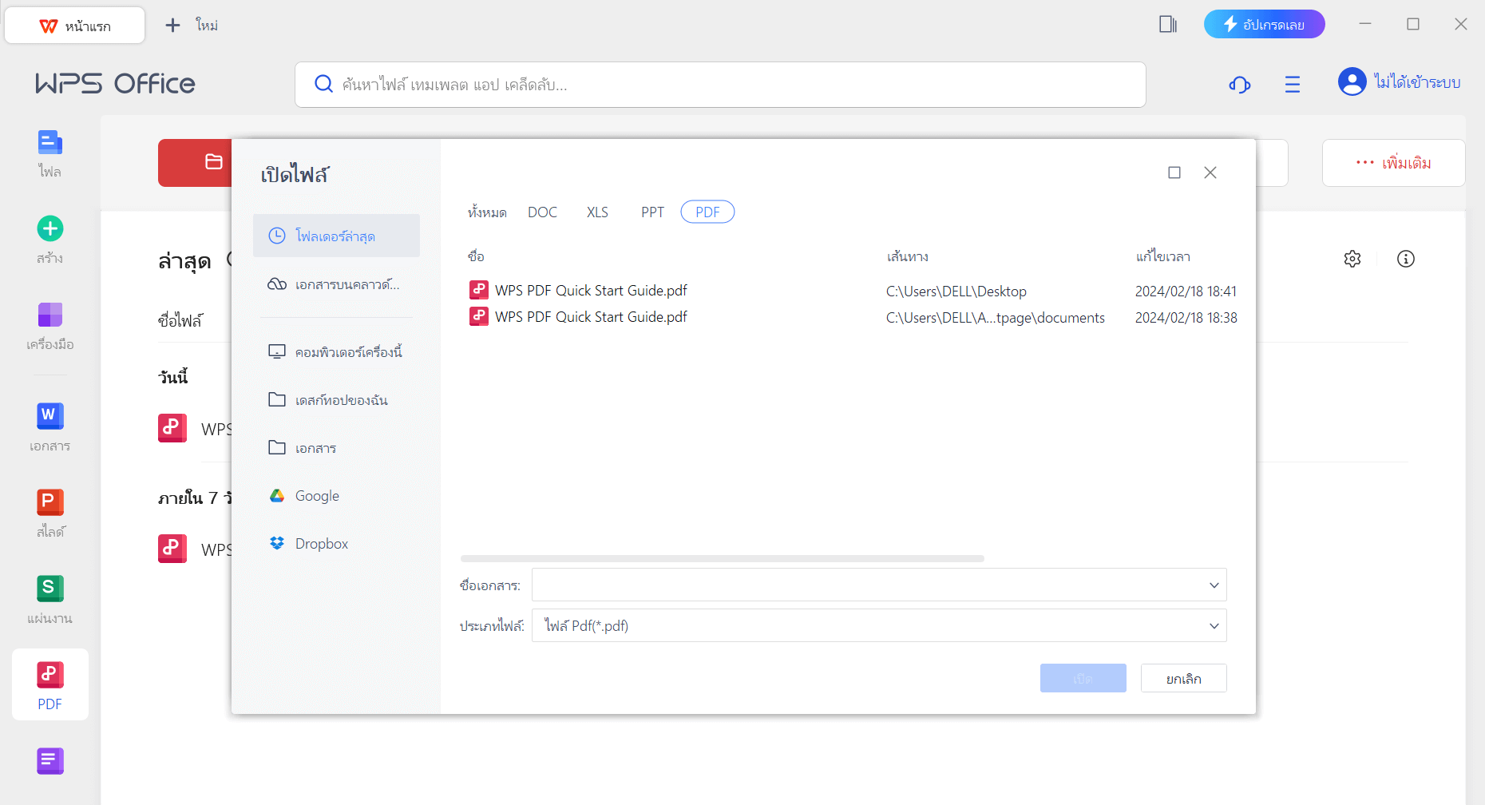1485x805 pixels.
Task: Open a new tab with ใหม่
Action: 192,26
